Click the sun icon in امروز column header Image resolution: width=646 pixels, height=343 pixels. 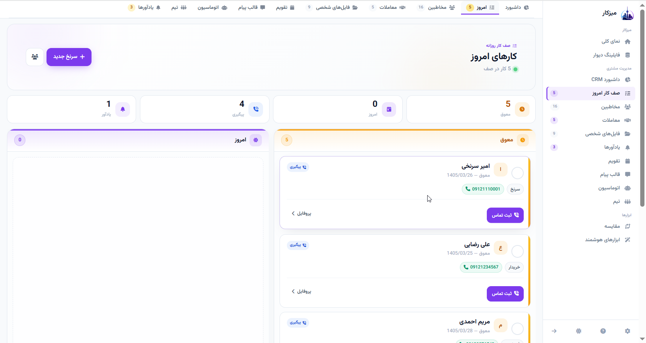[256, 140]
